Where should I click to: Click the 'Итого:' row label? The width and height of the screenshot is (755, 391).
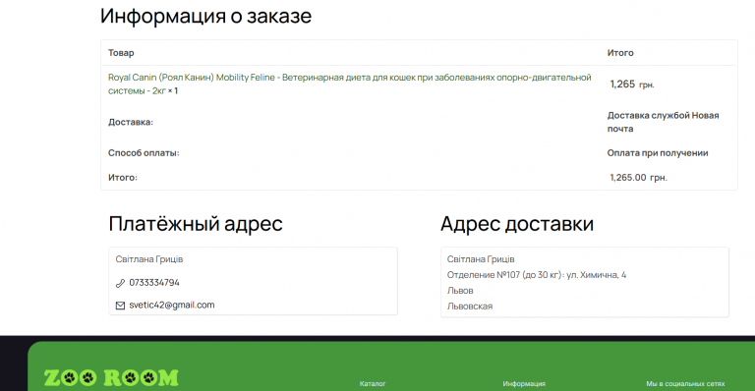(123, 178)
